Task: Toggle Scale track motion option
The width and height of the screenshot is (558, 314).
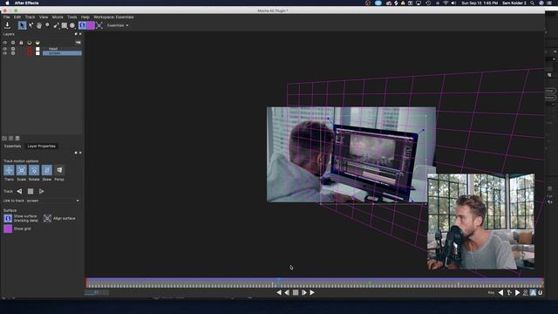Action: [x=21, y=170]
